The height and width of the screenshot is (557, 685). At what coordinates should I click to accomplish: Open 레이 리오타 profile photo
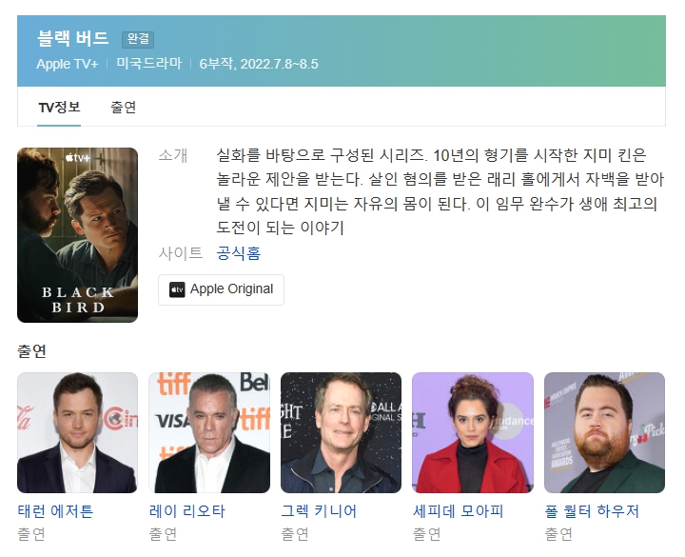209,433
